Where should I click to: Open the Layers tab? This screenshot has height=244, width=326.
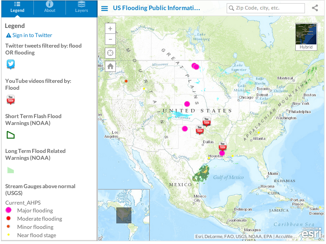tap(81, 7)
